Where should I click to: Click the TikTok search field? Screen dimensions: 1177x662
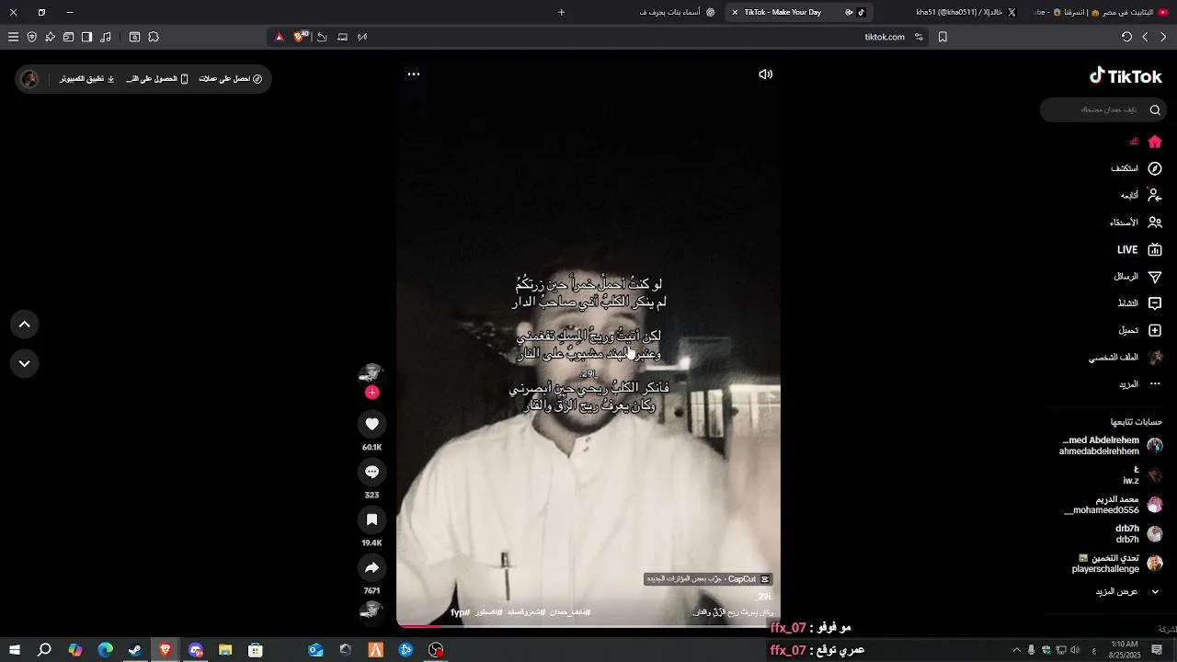point(1103,109)
